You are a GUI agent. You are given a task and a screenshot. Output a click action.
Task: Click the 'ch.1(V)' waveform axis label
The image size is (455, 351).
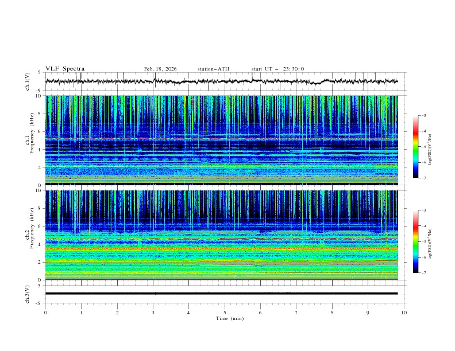click(27, 81)
